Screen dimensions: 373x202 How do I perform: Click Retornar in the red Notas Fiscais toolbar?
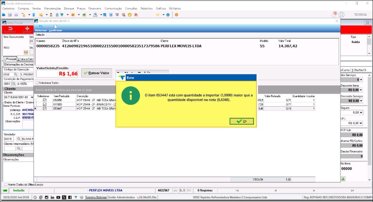(x=10, y=30)
